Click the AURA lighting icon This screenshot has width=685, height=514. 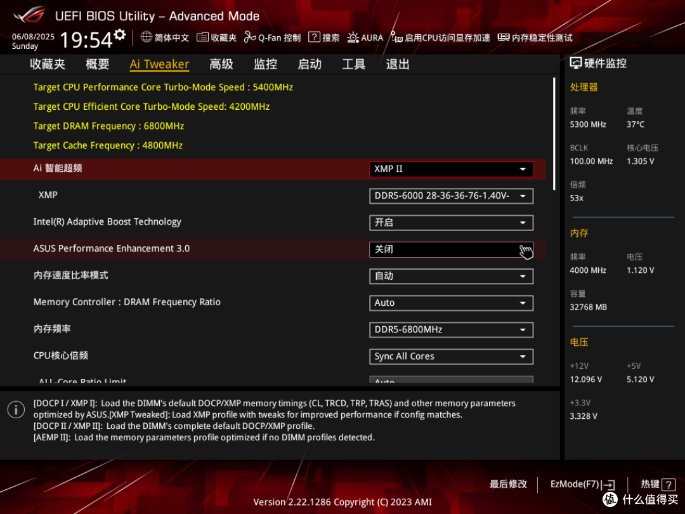tap(353, 37)
